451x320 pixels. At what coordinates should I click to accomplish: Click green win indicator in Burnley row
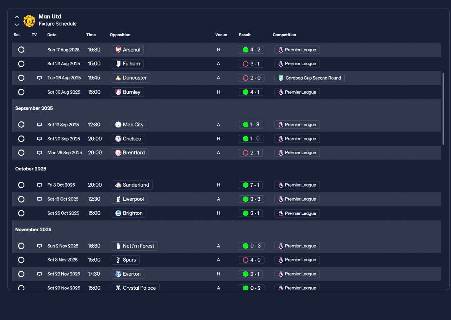coord(246,92)
